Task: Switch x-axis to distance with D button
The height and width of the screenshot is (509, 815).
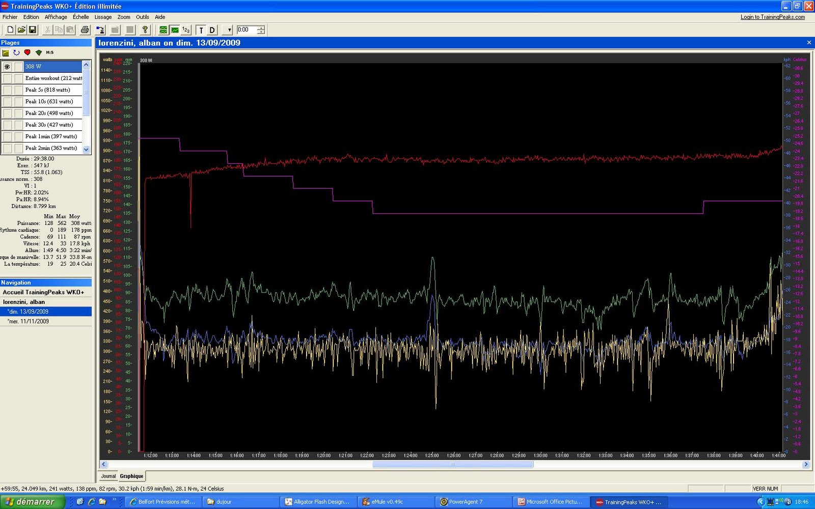Action: (212, 30)
